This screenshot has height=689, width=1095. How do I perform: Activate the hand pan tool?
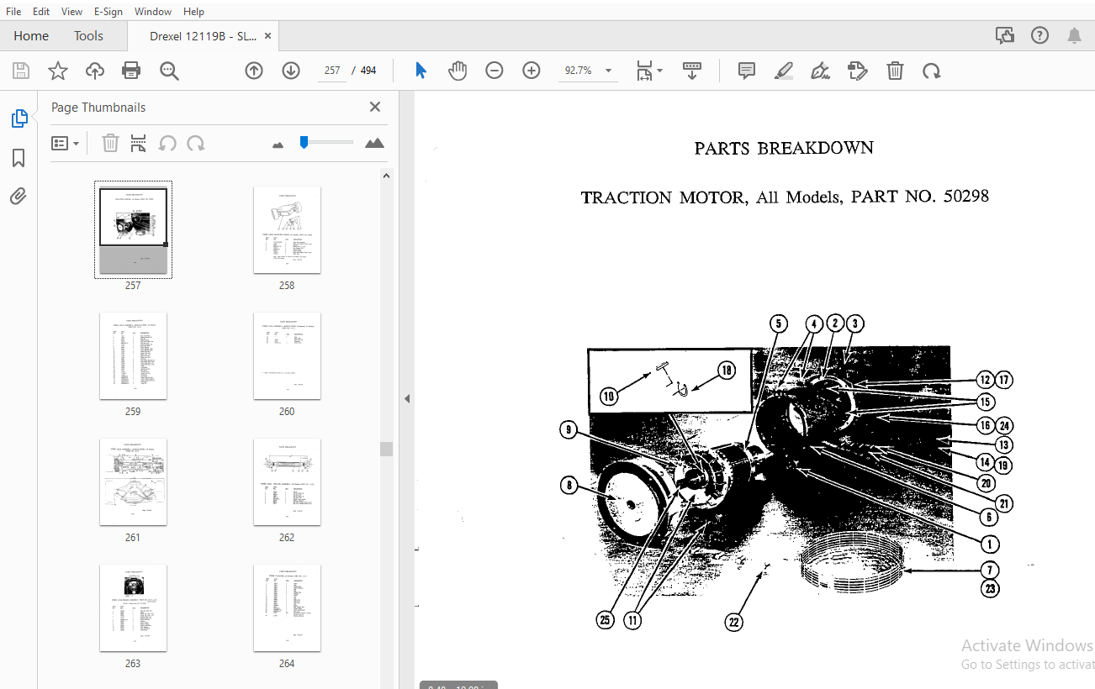point(458,71)
